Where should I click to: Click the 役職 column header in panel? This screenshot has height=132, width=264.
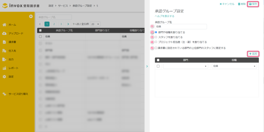tap(234, 60)
